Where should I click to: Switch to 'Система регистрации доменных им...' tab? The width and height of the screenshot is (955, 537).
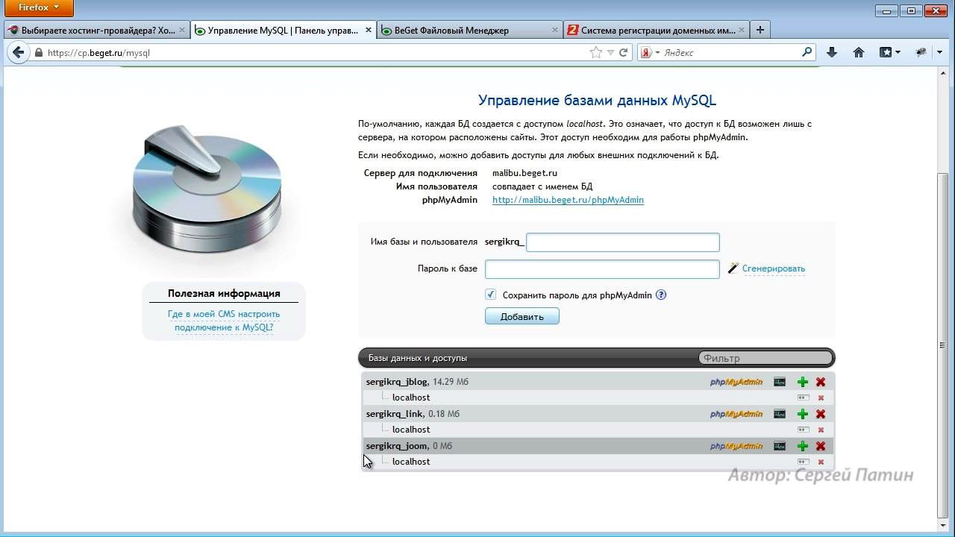coord(656,31)
